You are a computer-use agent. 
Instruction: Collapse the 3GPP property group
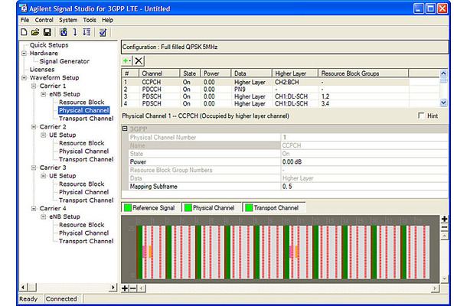(x=125, y=129)
